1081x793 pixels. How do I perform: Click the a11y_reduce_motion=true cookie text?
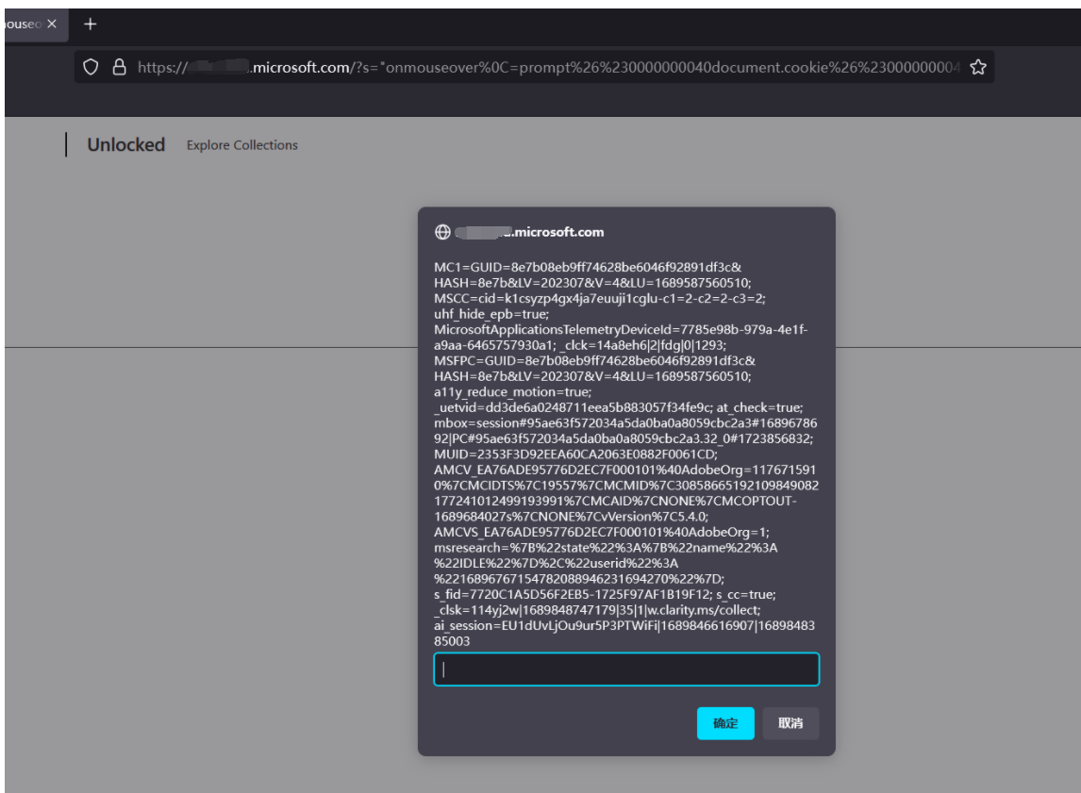[512, 392]
